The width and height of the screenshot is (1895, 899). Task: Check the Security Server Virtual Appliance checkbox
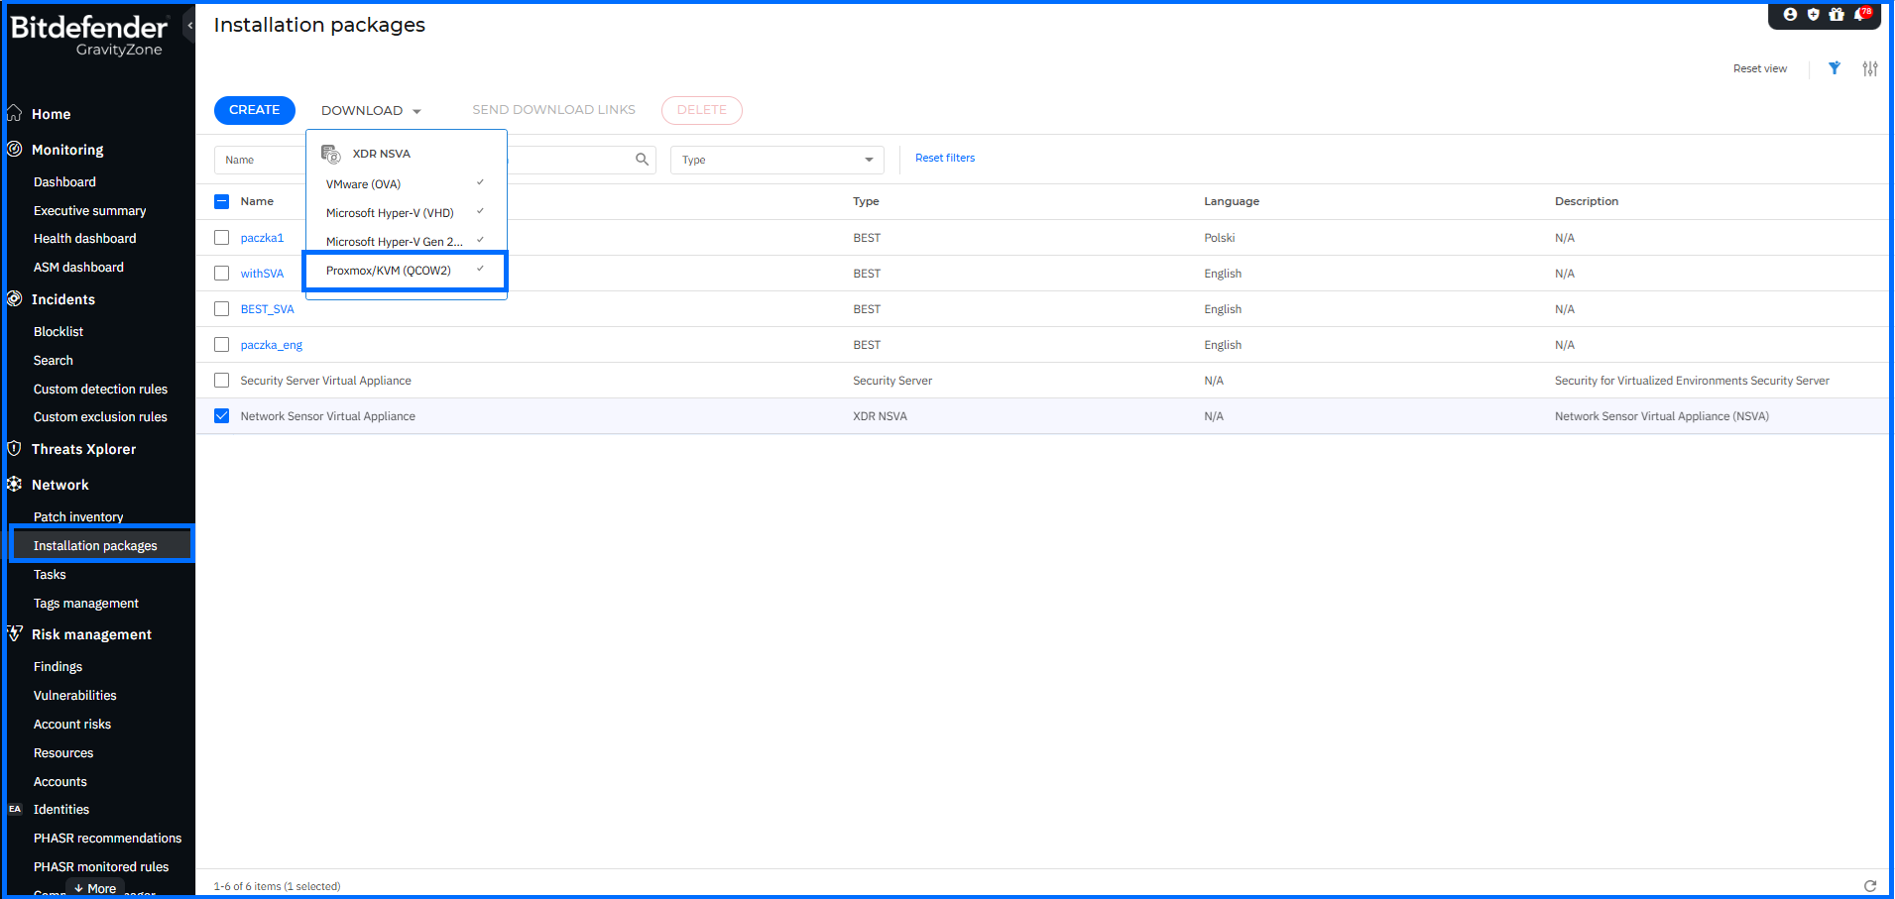[222, 381]
